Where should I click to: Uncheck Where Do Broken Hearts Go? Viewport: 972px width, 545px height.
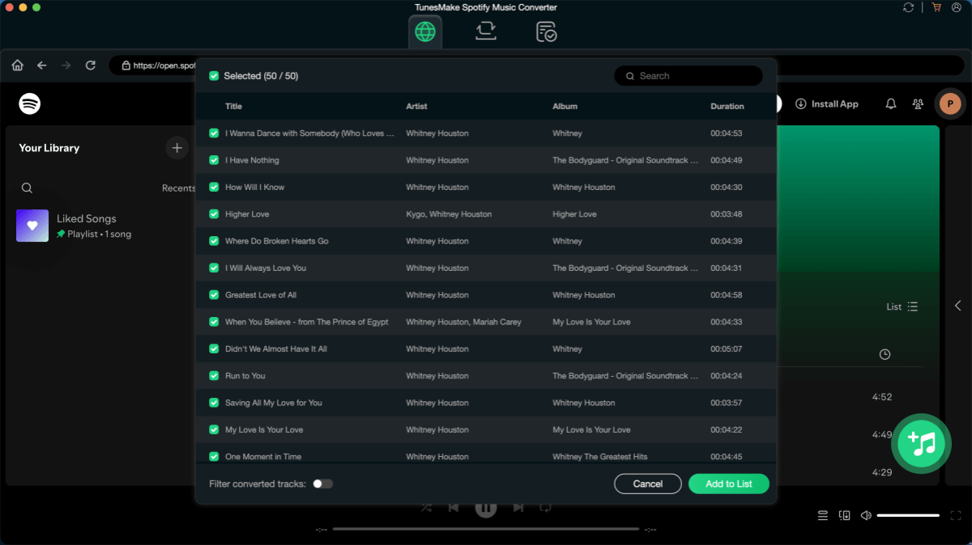click(214, 241)
